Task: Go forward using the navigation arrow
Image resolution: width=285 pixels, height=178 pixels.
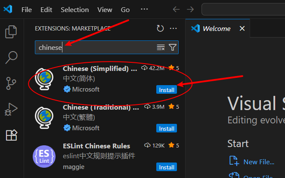Action: [x=190, y=9]
